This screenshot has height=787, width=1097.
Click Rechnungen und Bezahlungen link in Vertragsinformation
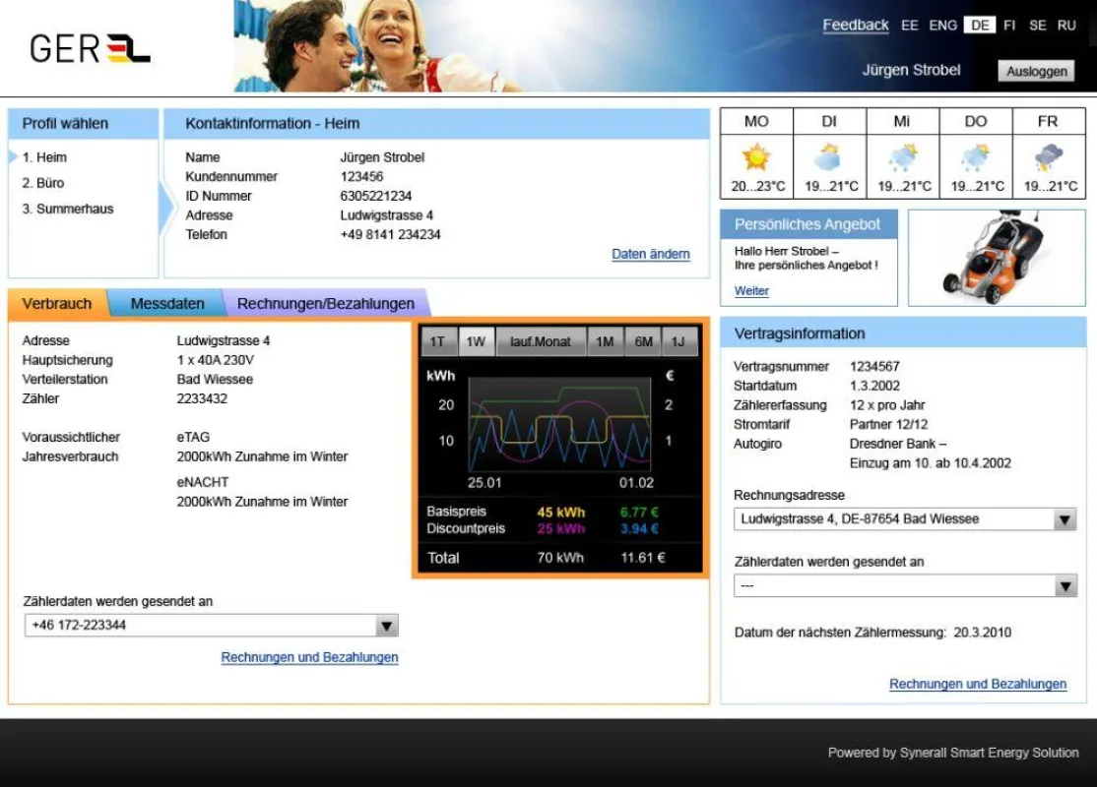978,685
